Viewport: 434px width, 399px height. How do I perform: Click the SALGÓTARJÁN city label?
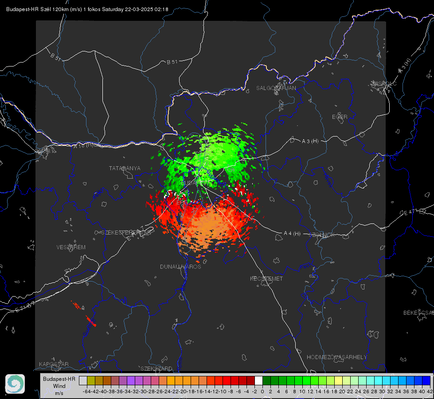[276, 88]
